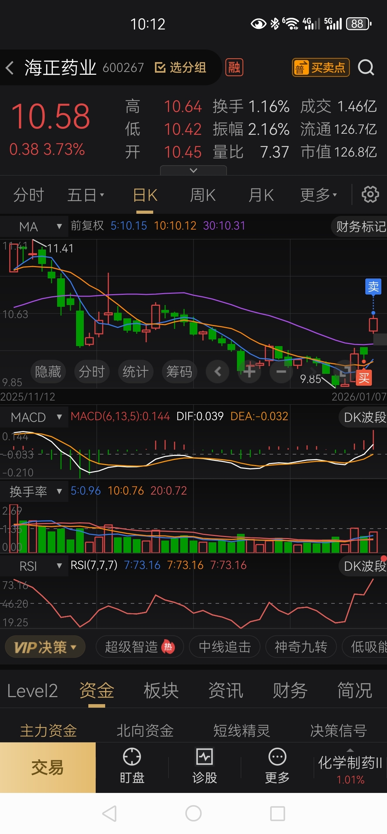Screen dimensions: 387x834
Task: Expand 化学制药II sector panel
Action: pyautogui.click(x=350, y=767)
